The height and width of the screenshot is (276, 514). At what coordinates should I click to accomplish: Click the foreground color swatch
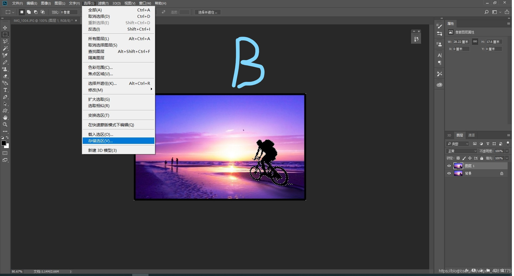pyautogui.click(x=4, y=143)
